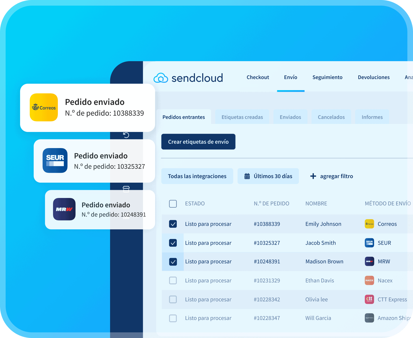Click the Nacex carrier icon in Ethan Davis's row
The height and width of the screenshot is (338, 413).
(369, 281)
